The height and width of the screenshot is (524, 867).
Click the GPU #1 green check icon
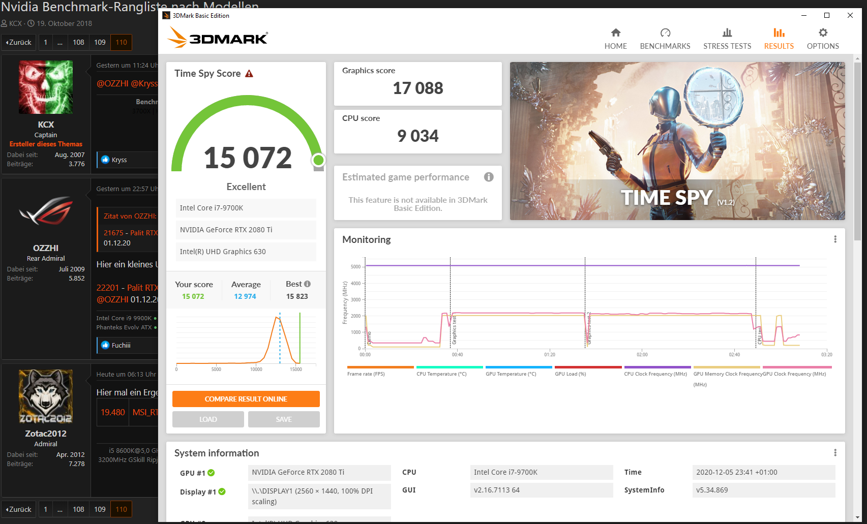(x=211, y=473)
